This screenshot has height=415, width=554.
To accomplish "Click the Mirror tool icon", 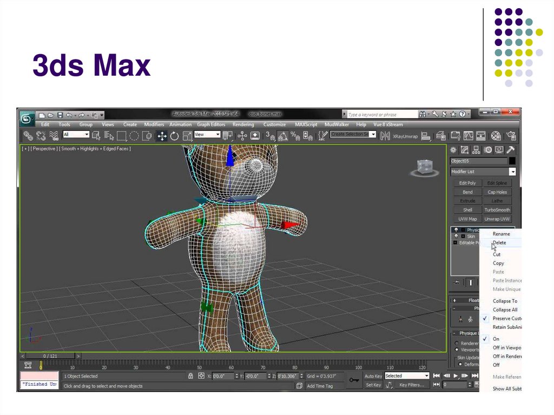I will (x=385, y=136).
